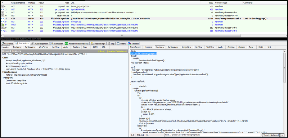Open the Composer tab
The image size is (288, 138).
[57, 44]
